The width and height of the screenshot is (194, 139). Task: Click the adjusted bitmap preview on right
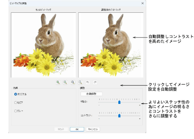point(111,45)
